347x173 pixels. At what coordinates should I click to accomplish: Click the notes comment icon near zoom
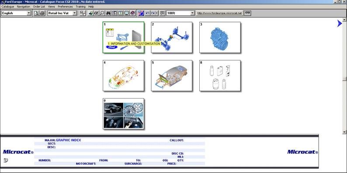pos(162,13)
